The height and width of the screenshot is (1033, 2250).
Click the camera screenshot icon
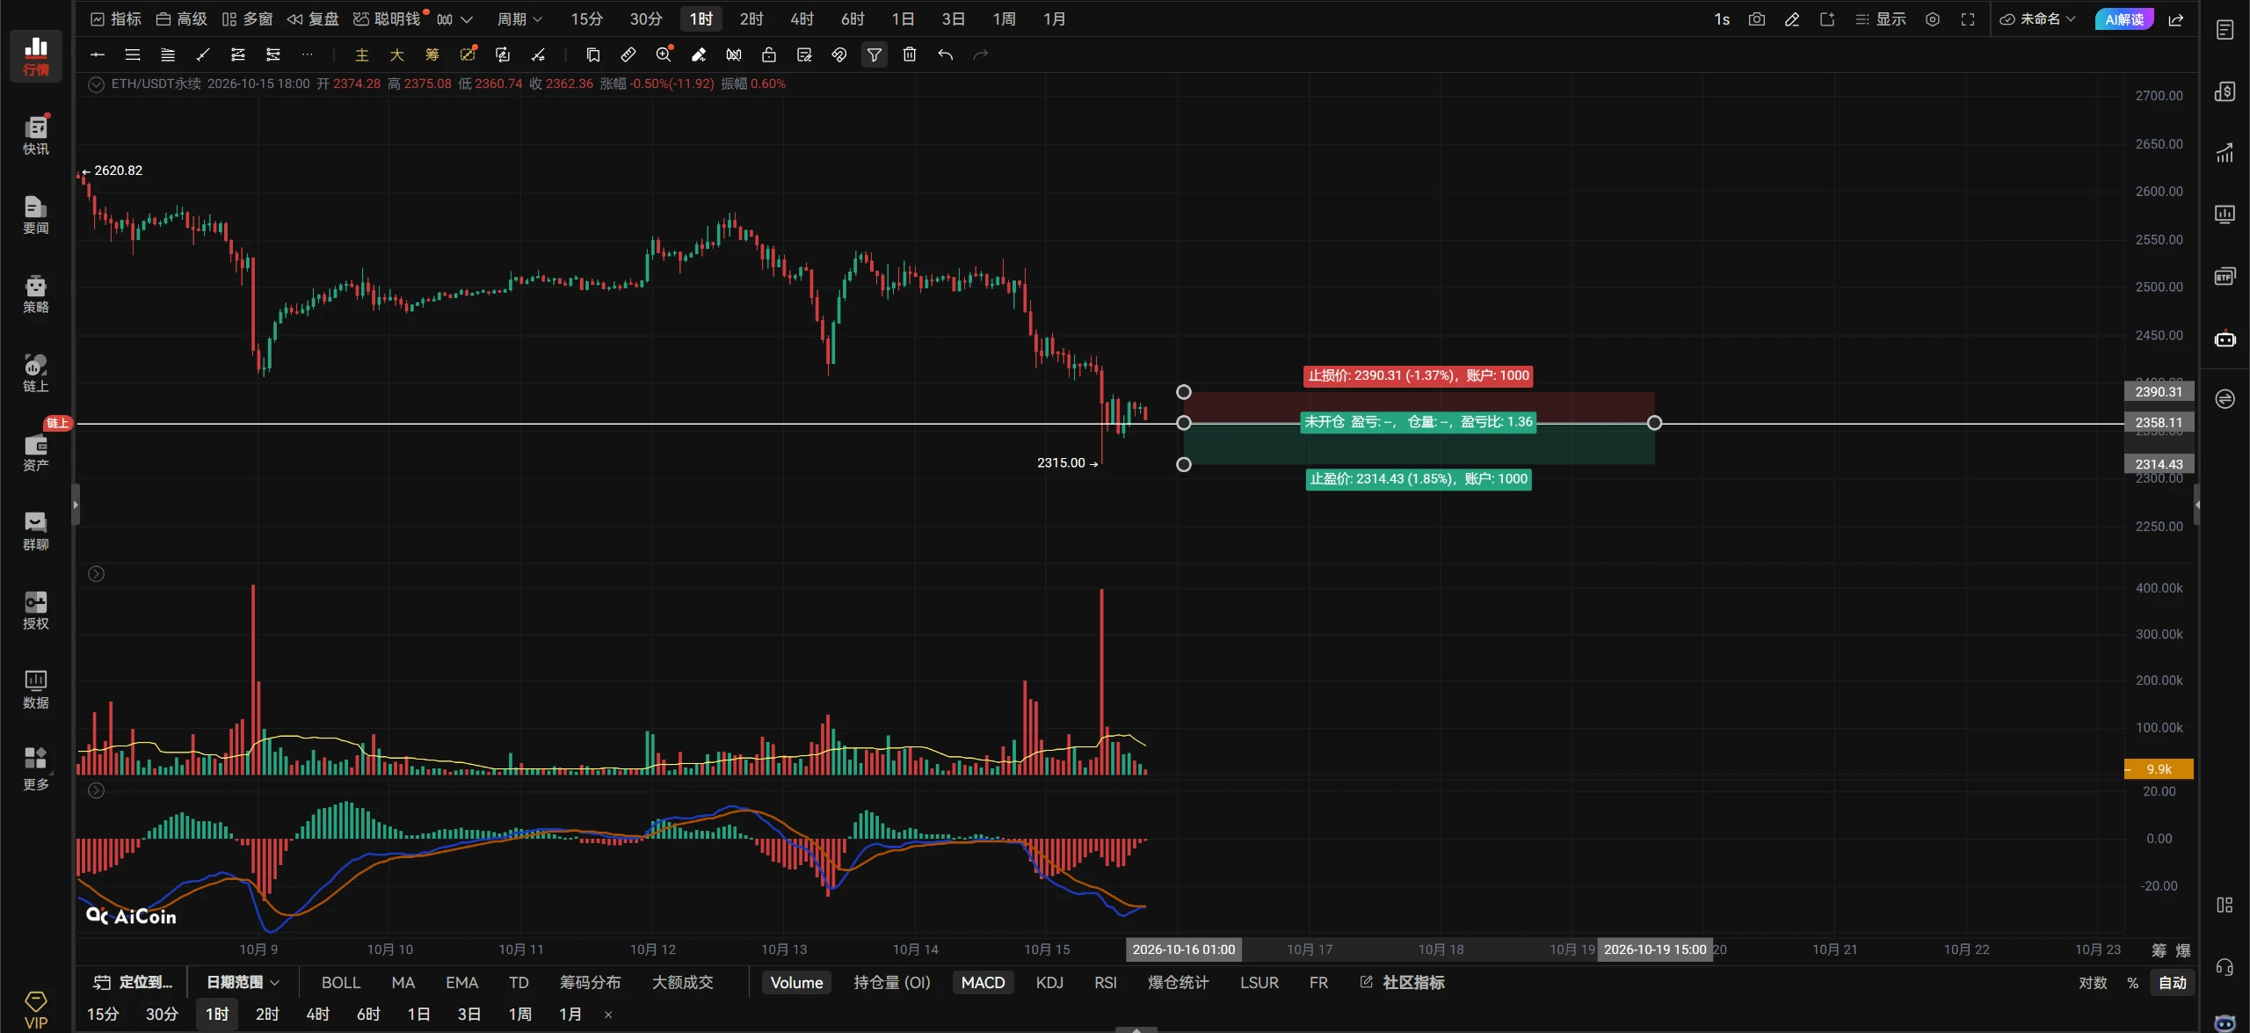click(1756, 19)
